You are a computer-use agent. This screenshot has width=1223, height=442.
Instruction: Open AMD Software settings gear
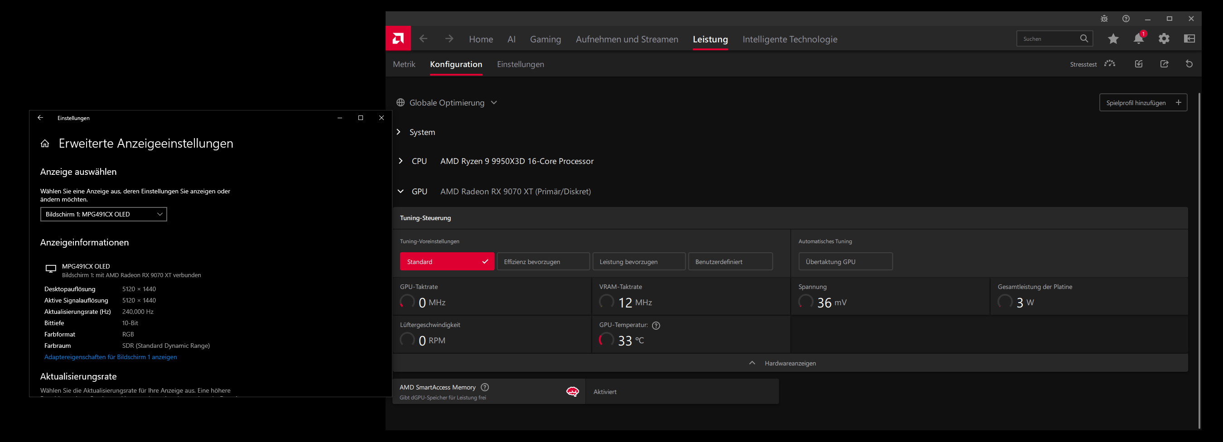[1164, 39]
